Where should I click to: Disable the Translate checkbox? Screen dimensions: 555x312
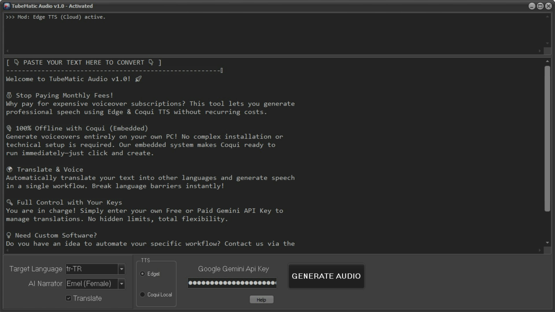68,298
